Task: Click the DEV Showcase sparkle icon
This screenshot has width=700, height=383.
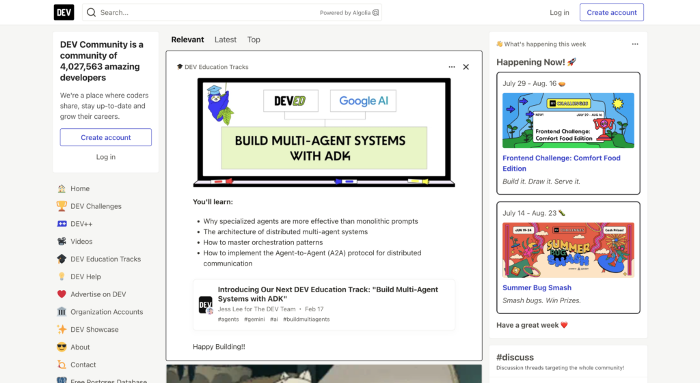Action: tap(62, 330)
